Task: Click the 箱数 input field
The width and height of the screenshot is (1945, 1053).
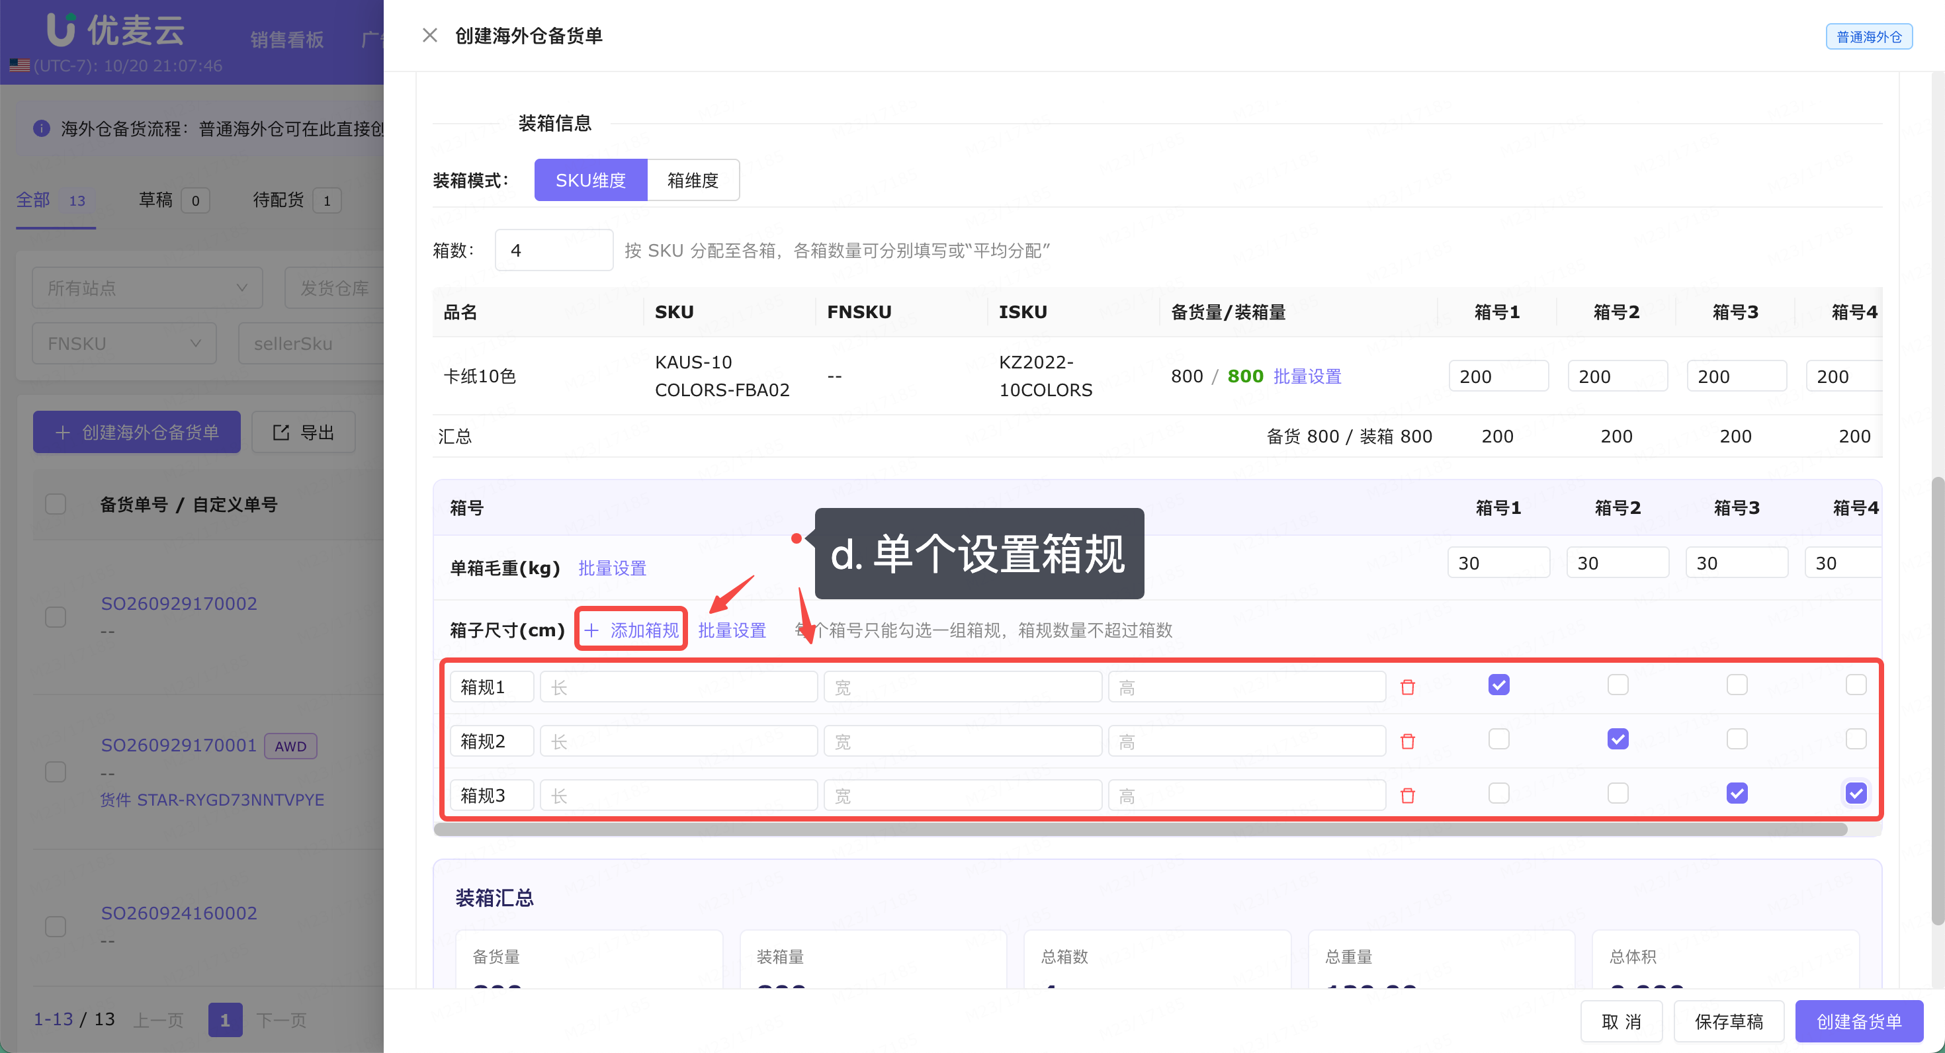Action: pyautogui.click(x=554, y=250)
